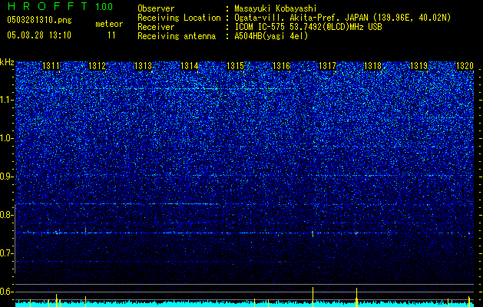Click the 1316 time marker
483x307 pixels.
click(x=281, y=66)
